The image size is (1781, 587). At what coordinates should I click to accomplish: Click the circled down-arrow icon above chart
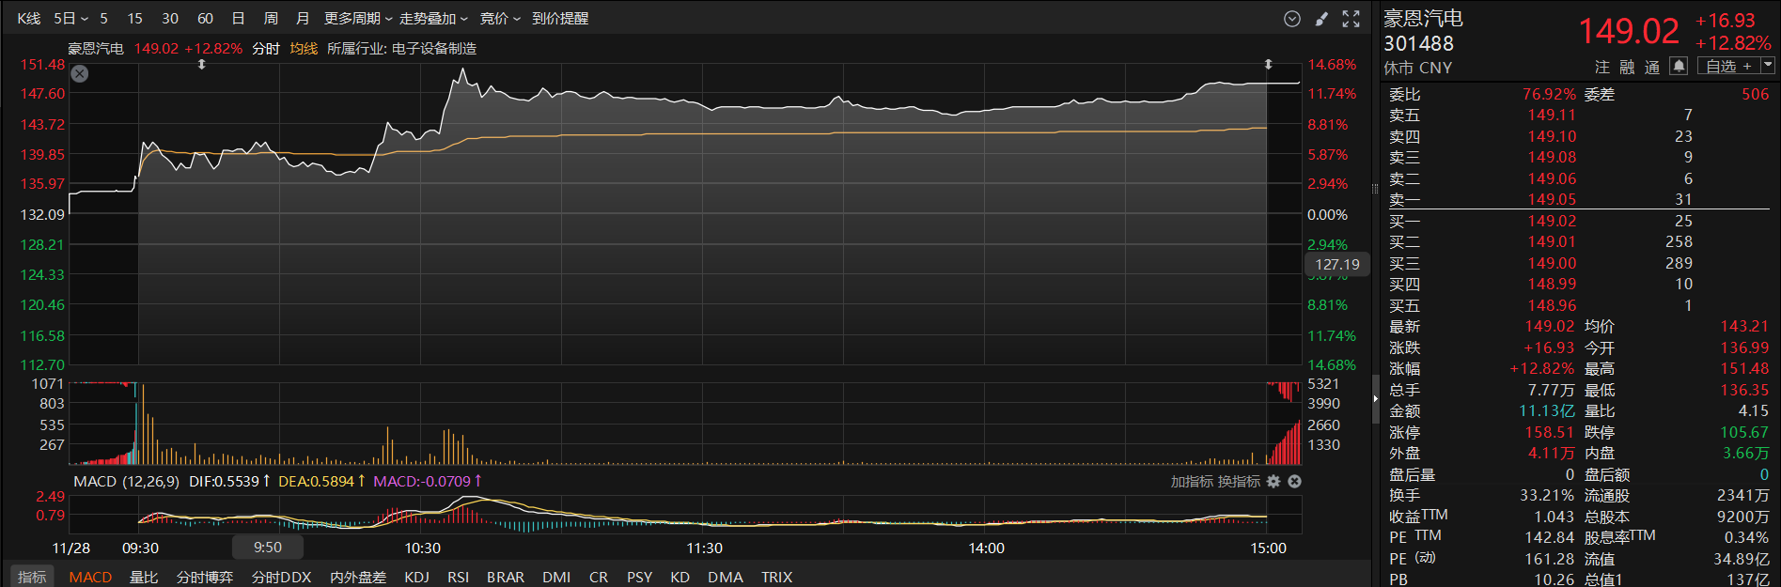(1292, 19)
